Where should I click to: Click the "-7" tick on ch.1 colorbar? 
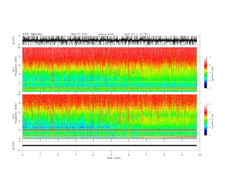pyautogui.click(x=210, y=88)
